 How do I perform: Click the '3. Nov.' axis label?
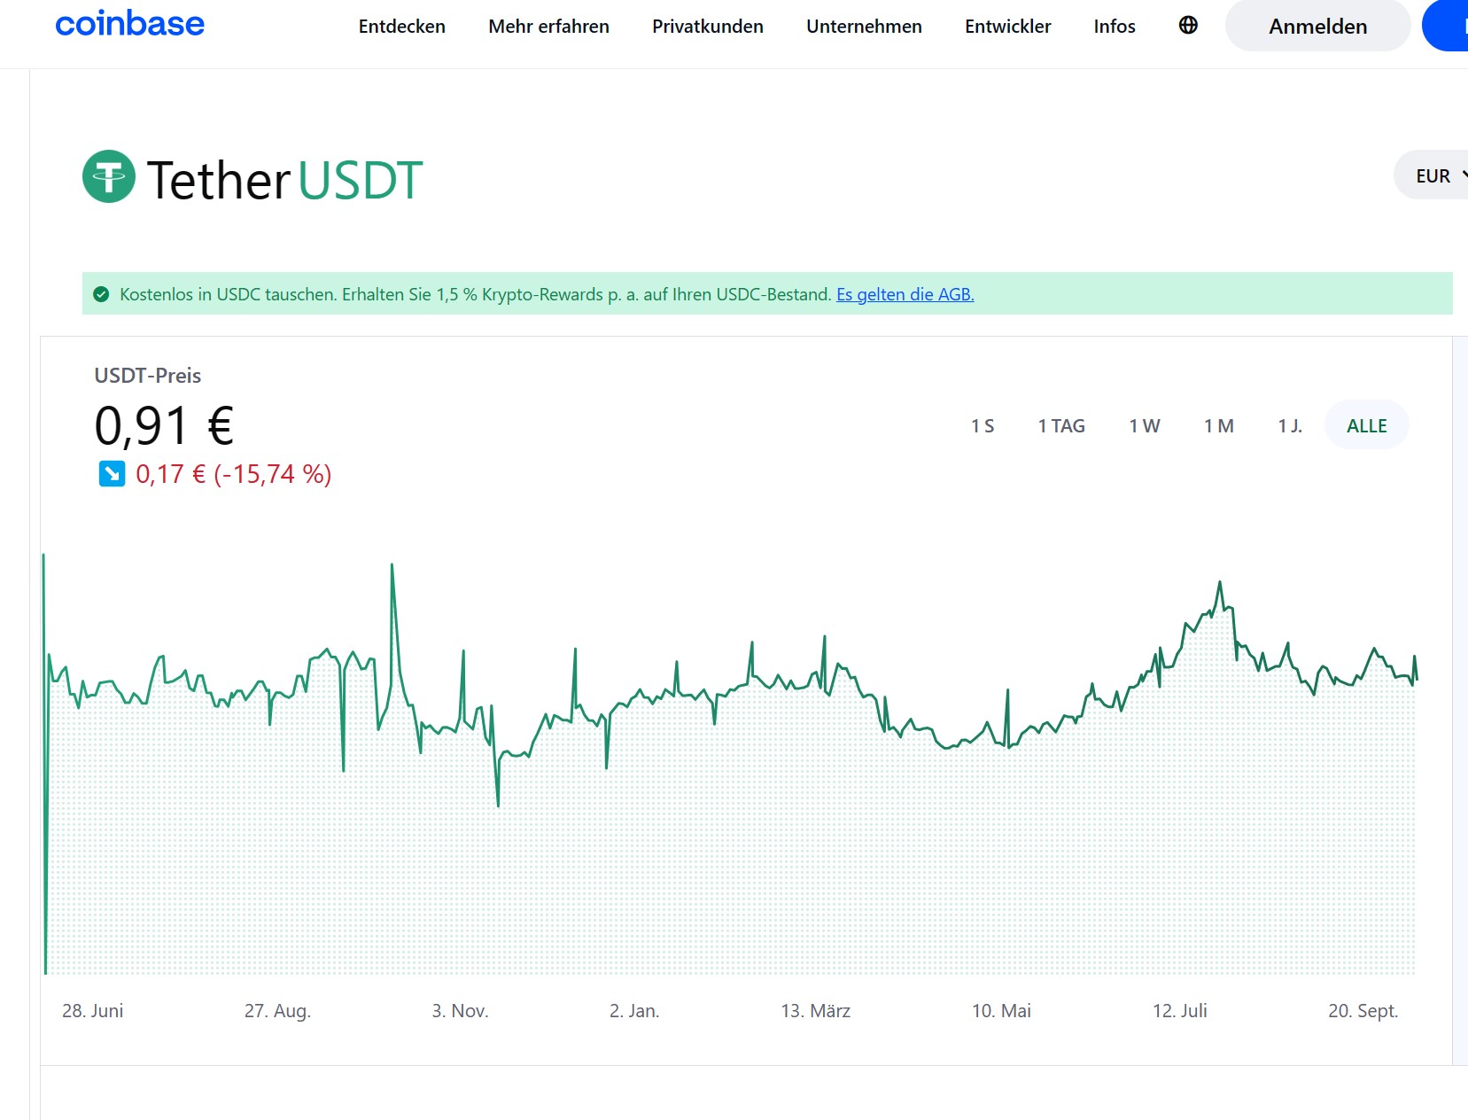[x=460, y=1010]
